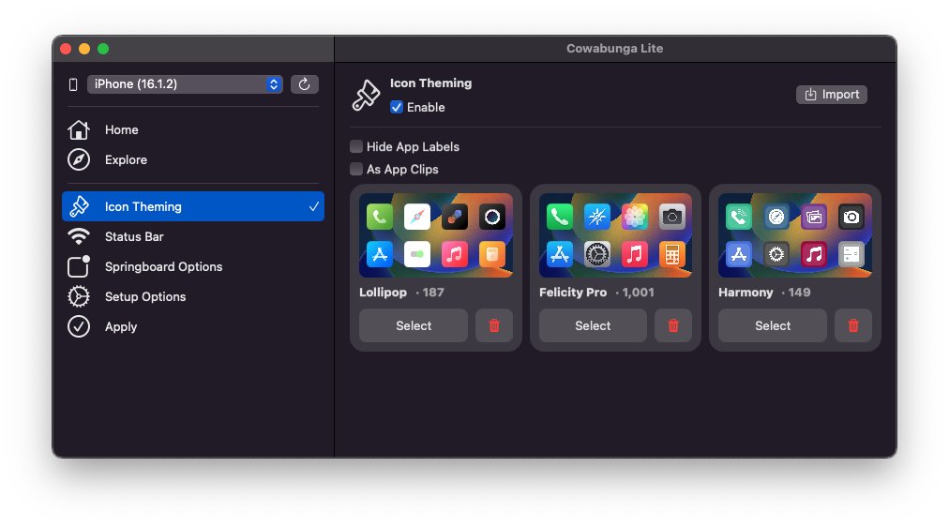Click the Music icon in Lollipop preview
Image resolution: width=949 pixels, height=527 pixels.
pyautogui.click(x=455, y=254)
